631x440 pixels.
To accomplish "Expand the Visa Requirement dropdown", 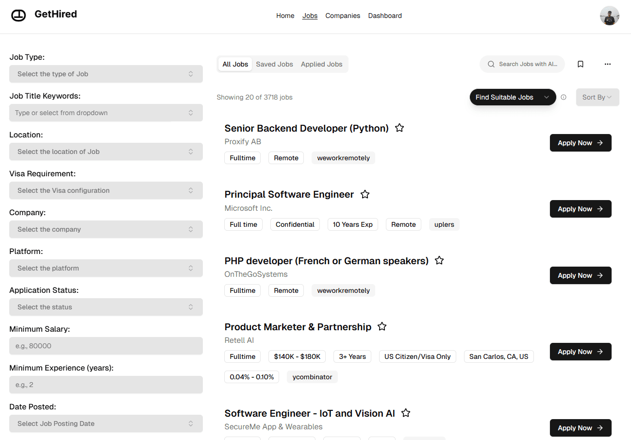I will pyautogui.click(x=106, y=190).
